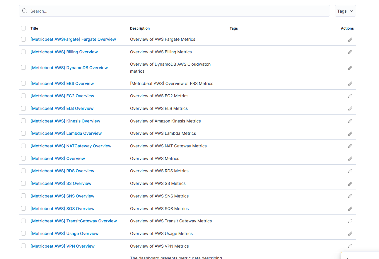The height and width of the screenshot is (259, 379).
Task: Tick the DynamoDB Overview checkbox
Action: (x=23, y=67)
